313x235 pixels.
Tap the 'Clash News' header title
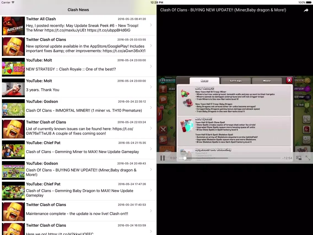pyautogui.click(x=78, y=10)
